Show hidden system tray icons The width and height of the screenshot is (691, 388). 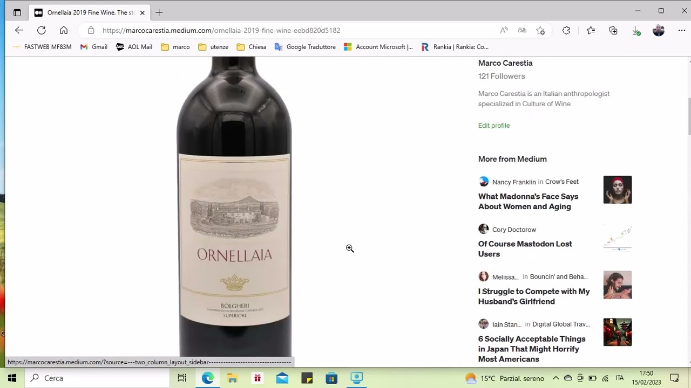click(555, 378)
